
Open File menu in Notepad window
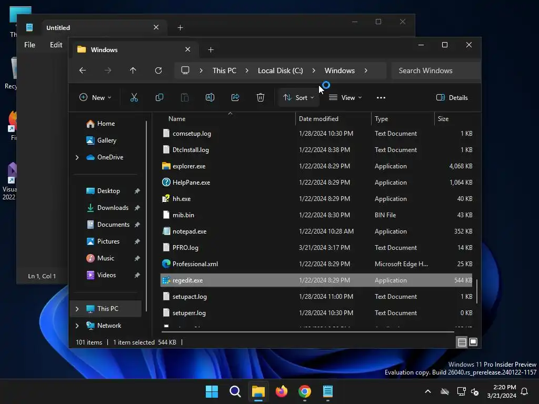pos(29,45)
